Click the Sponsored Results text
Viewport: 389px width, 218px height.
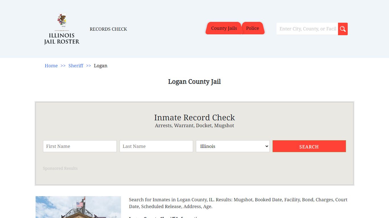[60, 168]
